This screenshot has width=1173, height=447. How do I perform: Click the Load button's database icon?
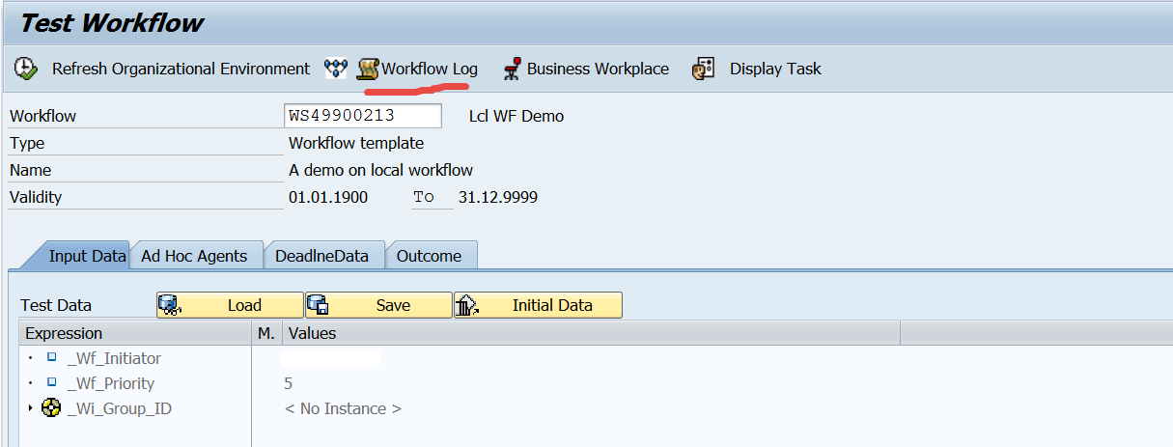tap(170, 305)
